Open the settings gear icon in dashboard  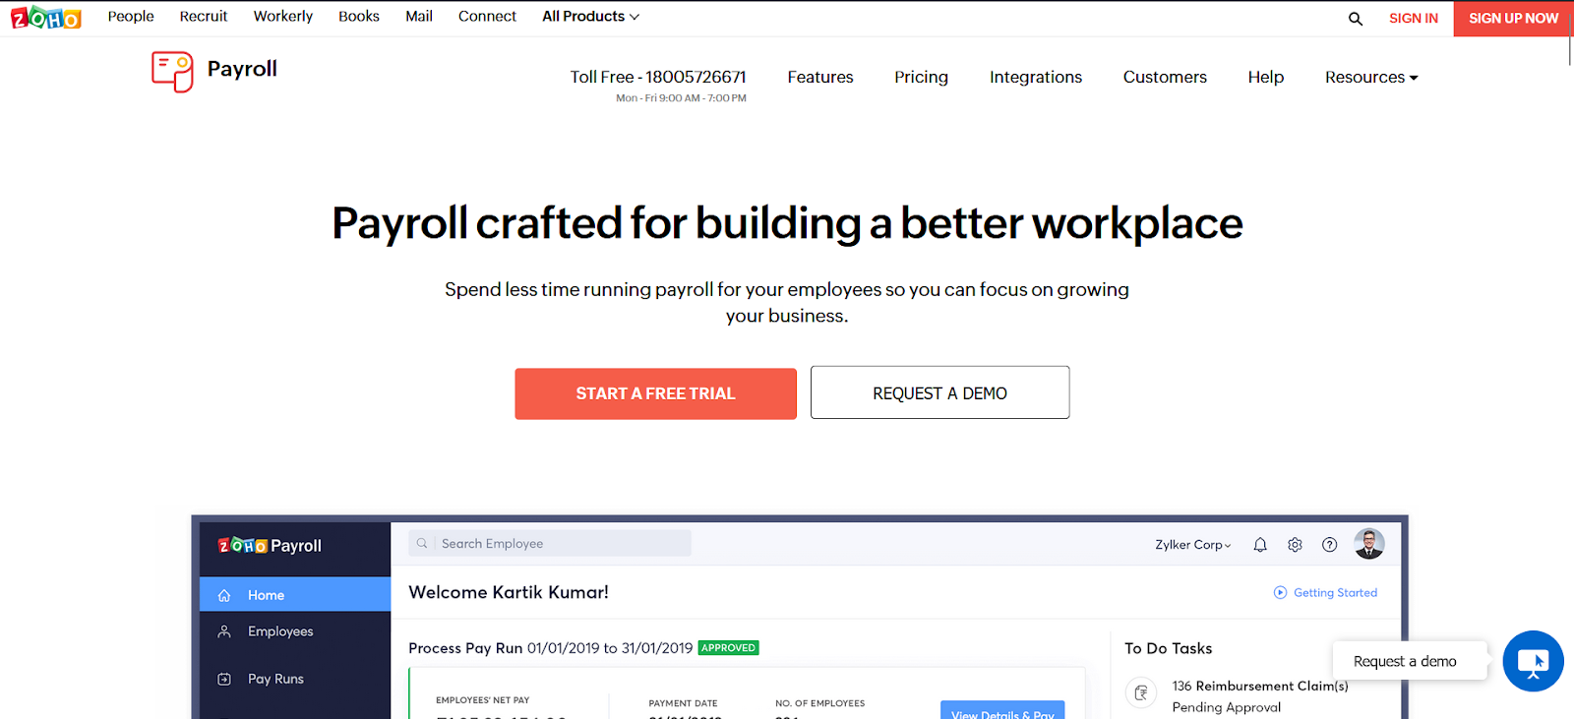[x=1295, y=545]
